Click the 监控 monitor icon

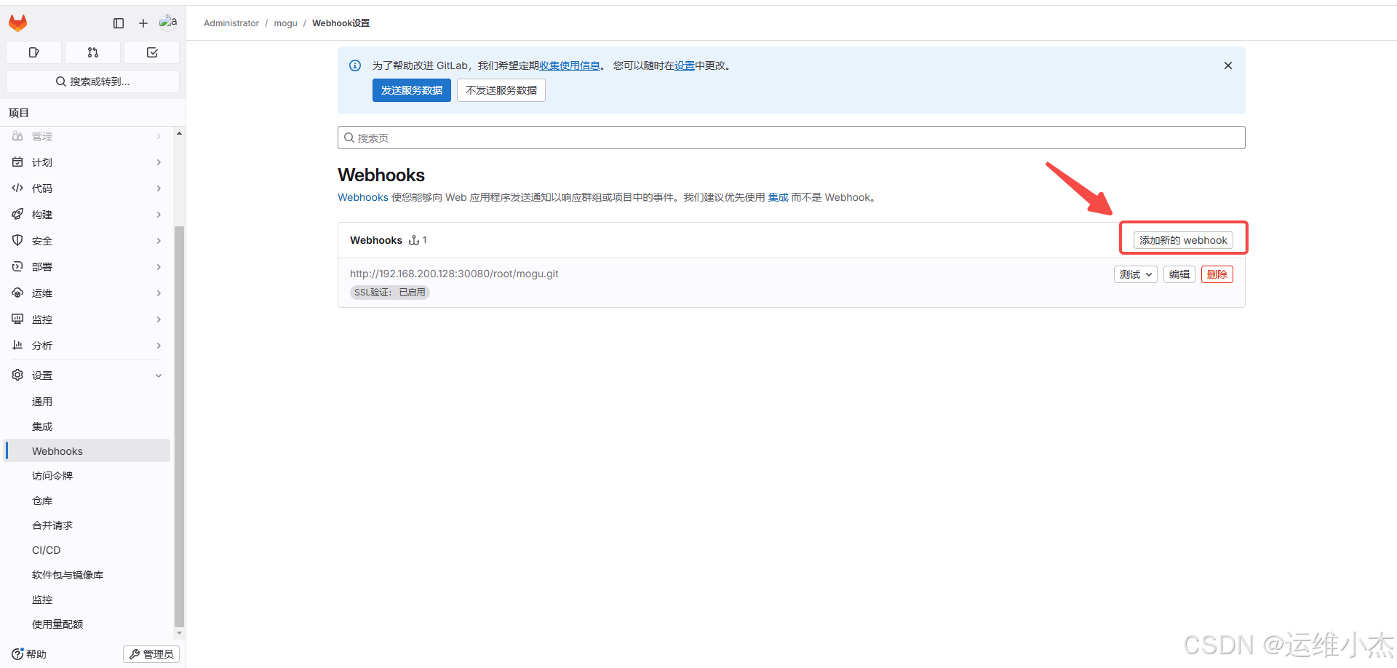pos(17,319)
